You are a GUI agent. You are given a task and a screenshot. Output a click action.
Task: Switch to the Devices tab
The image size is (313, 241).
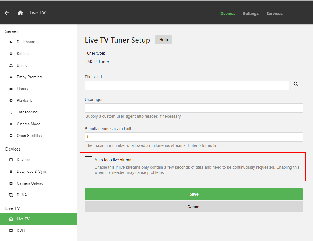pyautogui.click(x=228, y=14)
